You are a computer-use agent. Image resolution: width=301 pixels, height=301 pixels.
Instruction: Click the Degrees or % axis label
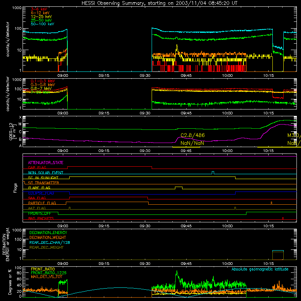click(10, 282)
